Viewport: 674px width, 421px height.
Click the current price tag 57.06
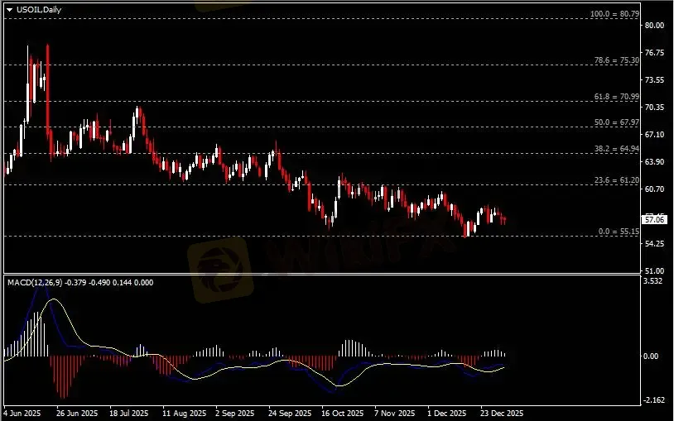point(654,220)
